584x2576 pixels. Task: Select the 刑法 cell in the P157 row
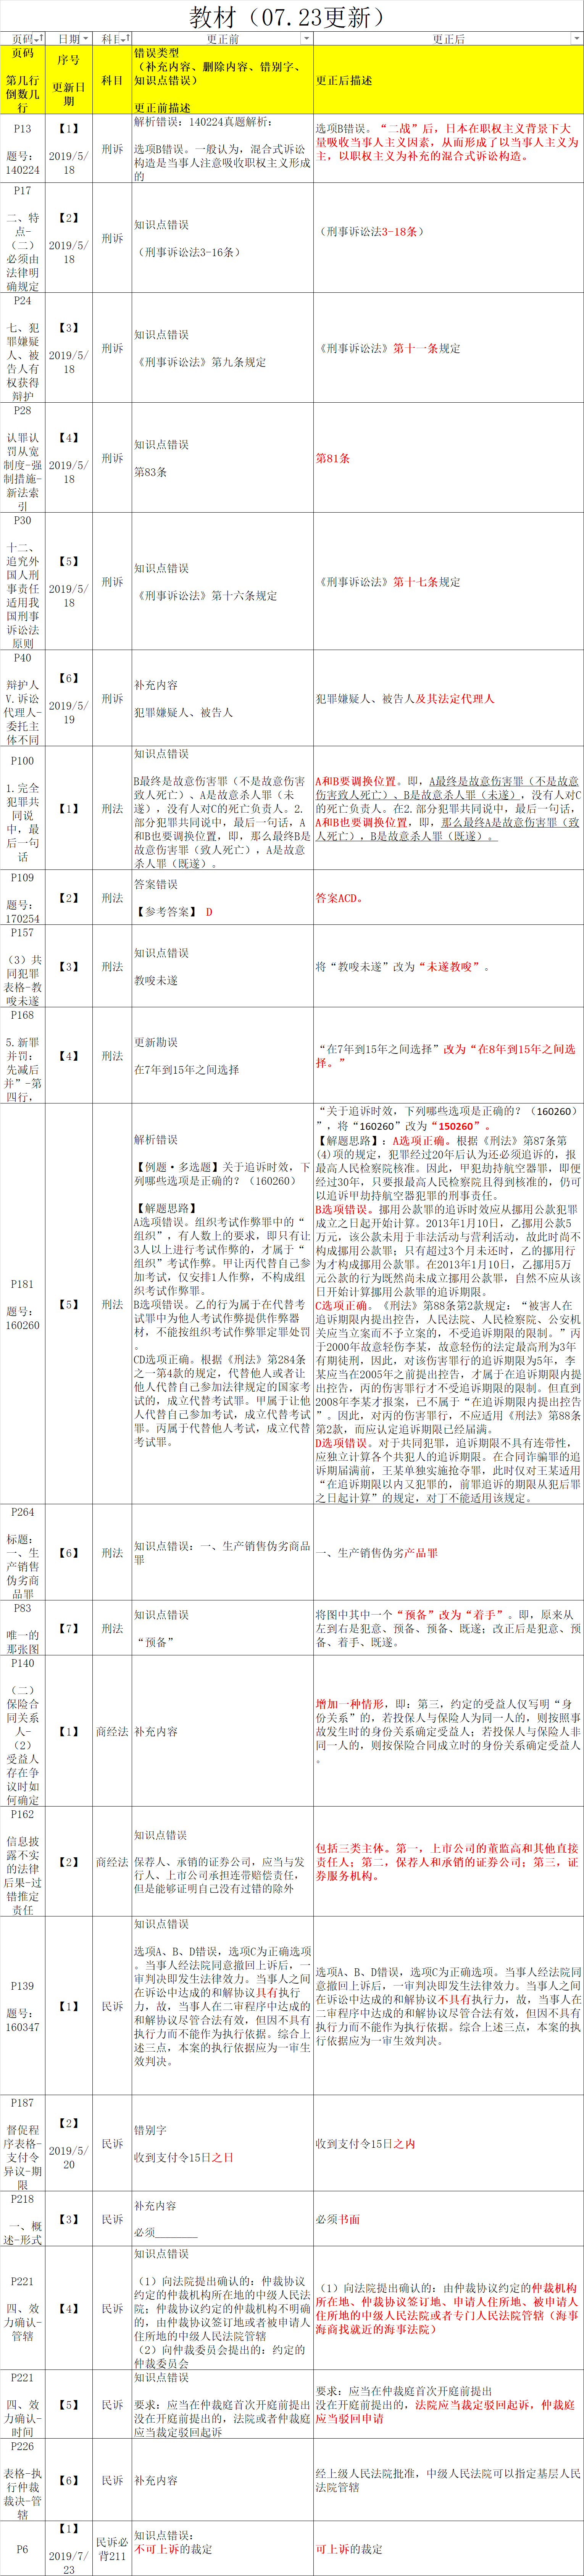[112, 966]
